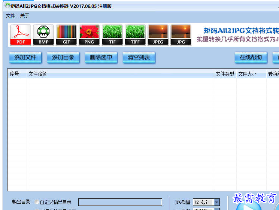
Task: Click the 序号 column header
Action: 17,74
